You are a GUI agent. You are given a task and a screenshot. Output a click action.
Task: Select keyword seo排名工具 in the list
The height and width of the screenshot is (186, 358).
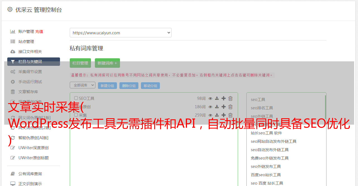(x=262, y=108)
